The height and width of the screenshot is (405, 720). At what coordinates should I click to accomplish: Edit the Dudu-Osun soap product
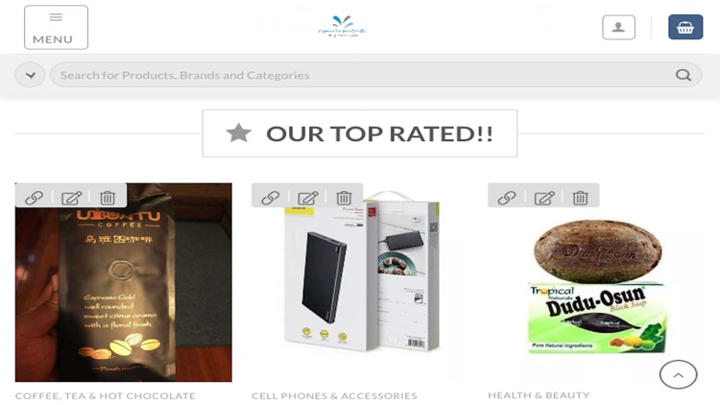[x=544, y=198]
